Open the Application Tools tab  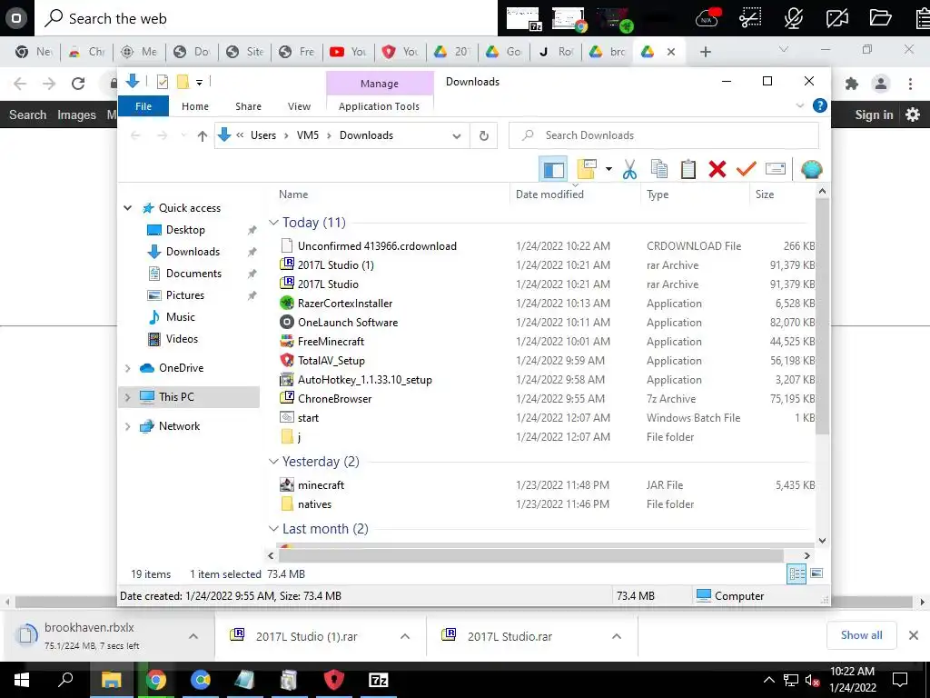379,106
